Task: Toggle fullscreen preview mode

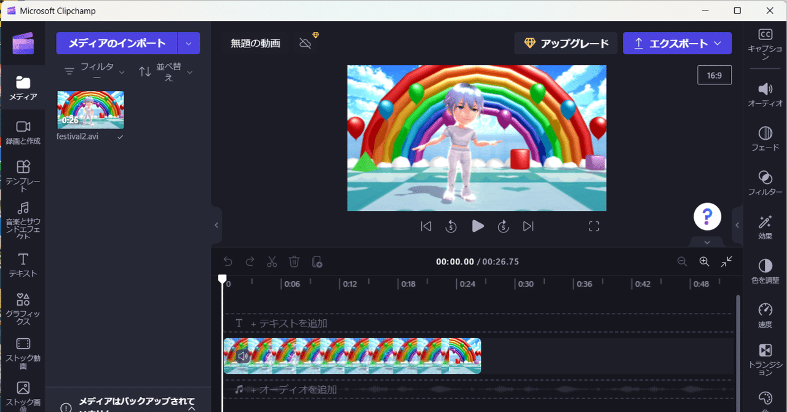Action: [593, 226]
